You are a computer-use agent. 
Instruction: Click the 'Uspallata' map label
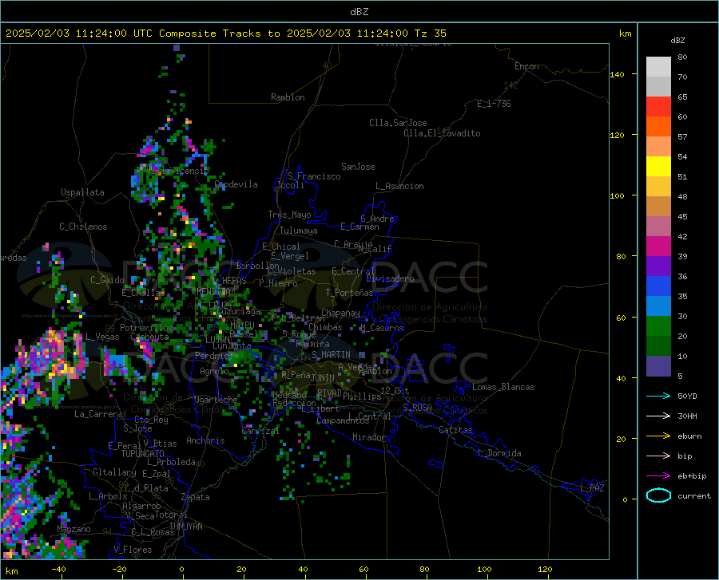tap(82, 192)
